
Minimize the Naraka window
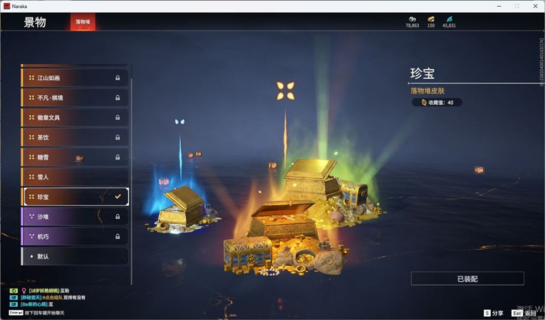(x=499, y=6)
